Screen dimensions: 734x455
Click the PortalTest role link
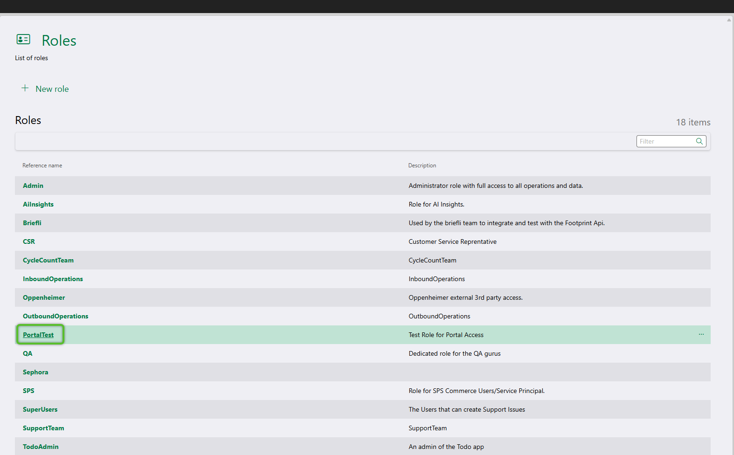[38, 335]
